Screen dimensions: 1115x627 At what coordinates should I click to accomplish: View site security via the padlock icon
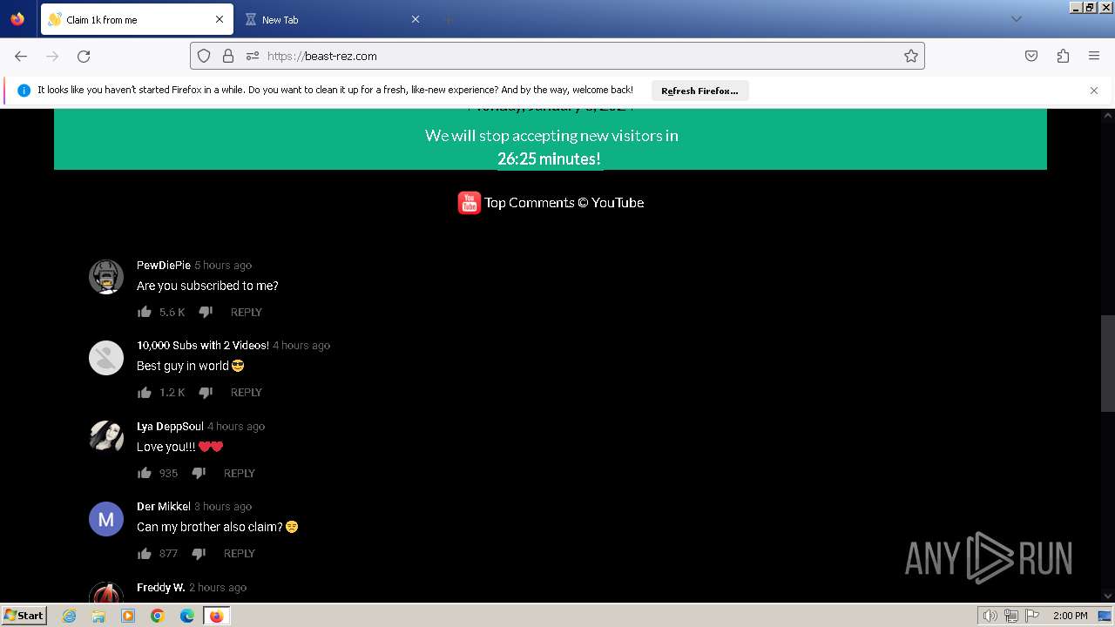pyautogui.click(x=228, y=56)
